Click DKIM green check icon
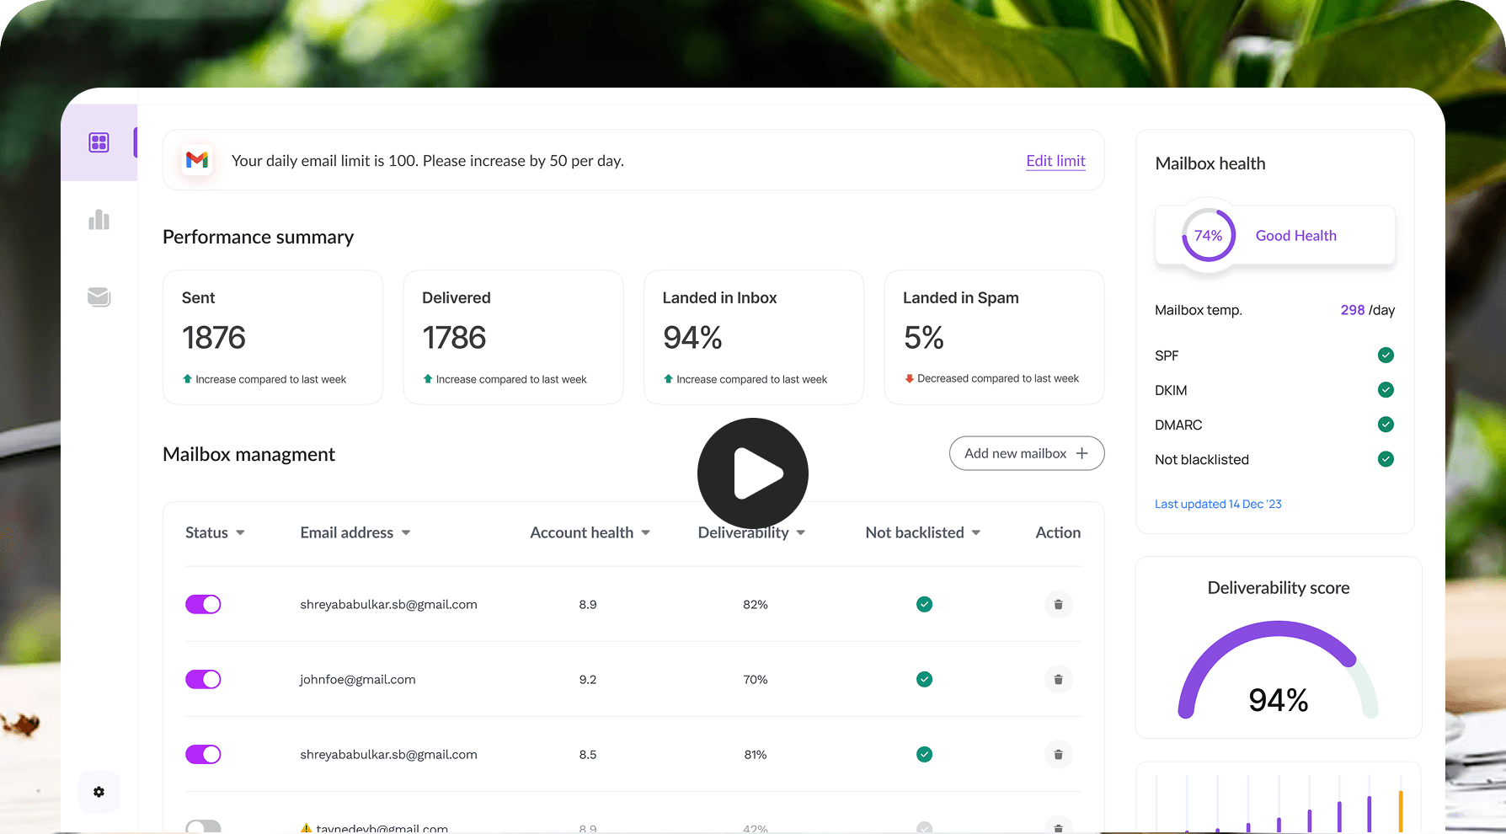Screen dimensions: 1506x834 (x=1386, y=389)
